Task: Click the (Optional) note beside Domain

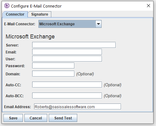Action: tap(85, 74)
